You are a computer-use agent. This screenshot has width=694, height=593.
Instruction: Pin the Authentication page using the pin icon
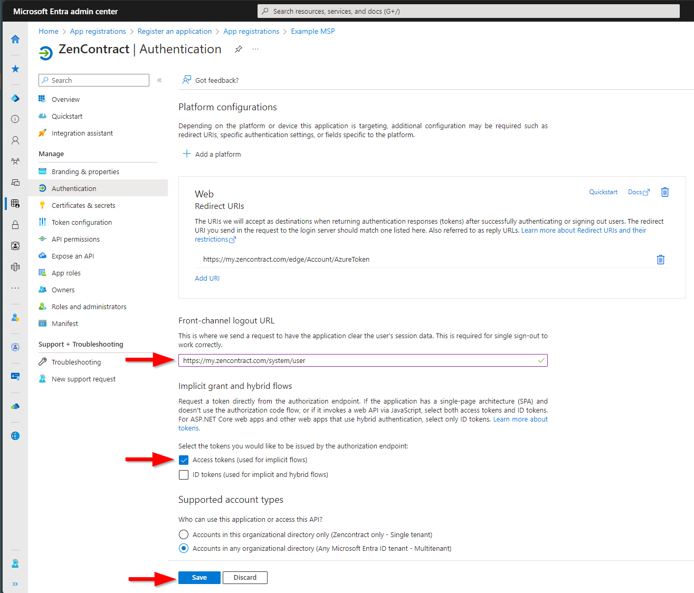tap(238, 49)
